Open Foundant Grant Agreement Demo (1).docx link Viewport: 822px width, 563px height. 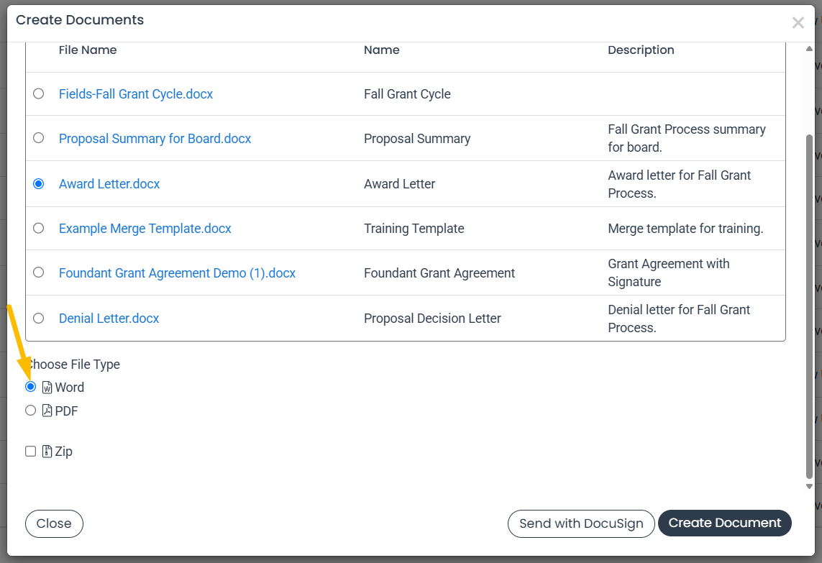pyautogui.click(x=177, y=273)
